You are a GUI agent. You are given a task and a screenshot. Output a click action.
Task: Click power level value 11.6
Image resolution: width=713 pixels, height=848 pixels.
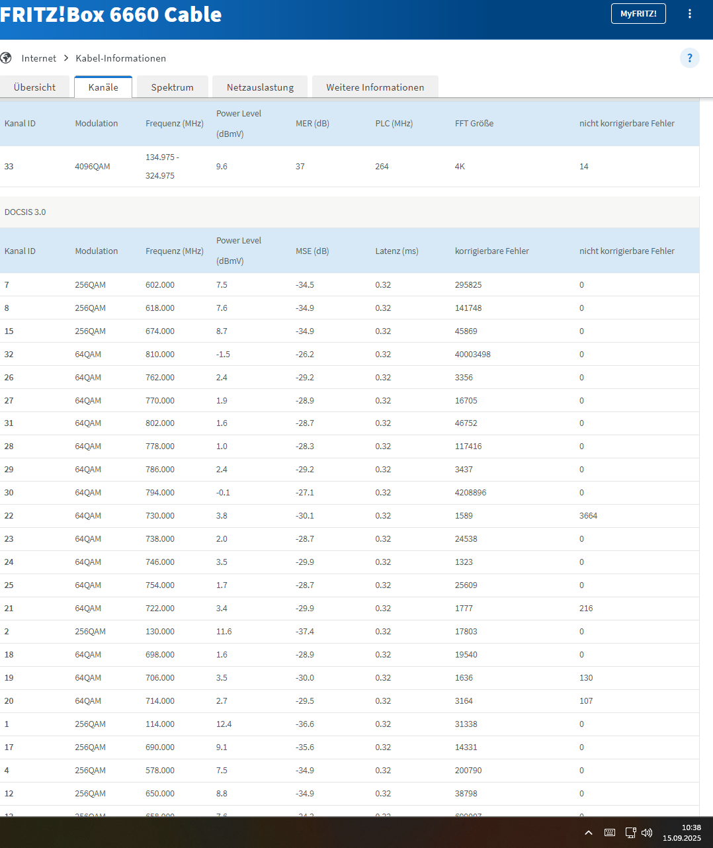(224, 632)
